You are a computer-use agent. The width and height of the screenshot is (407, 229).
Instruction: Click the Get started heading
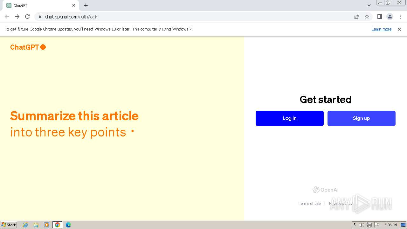point(326,100)
